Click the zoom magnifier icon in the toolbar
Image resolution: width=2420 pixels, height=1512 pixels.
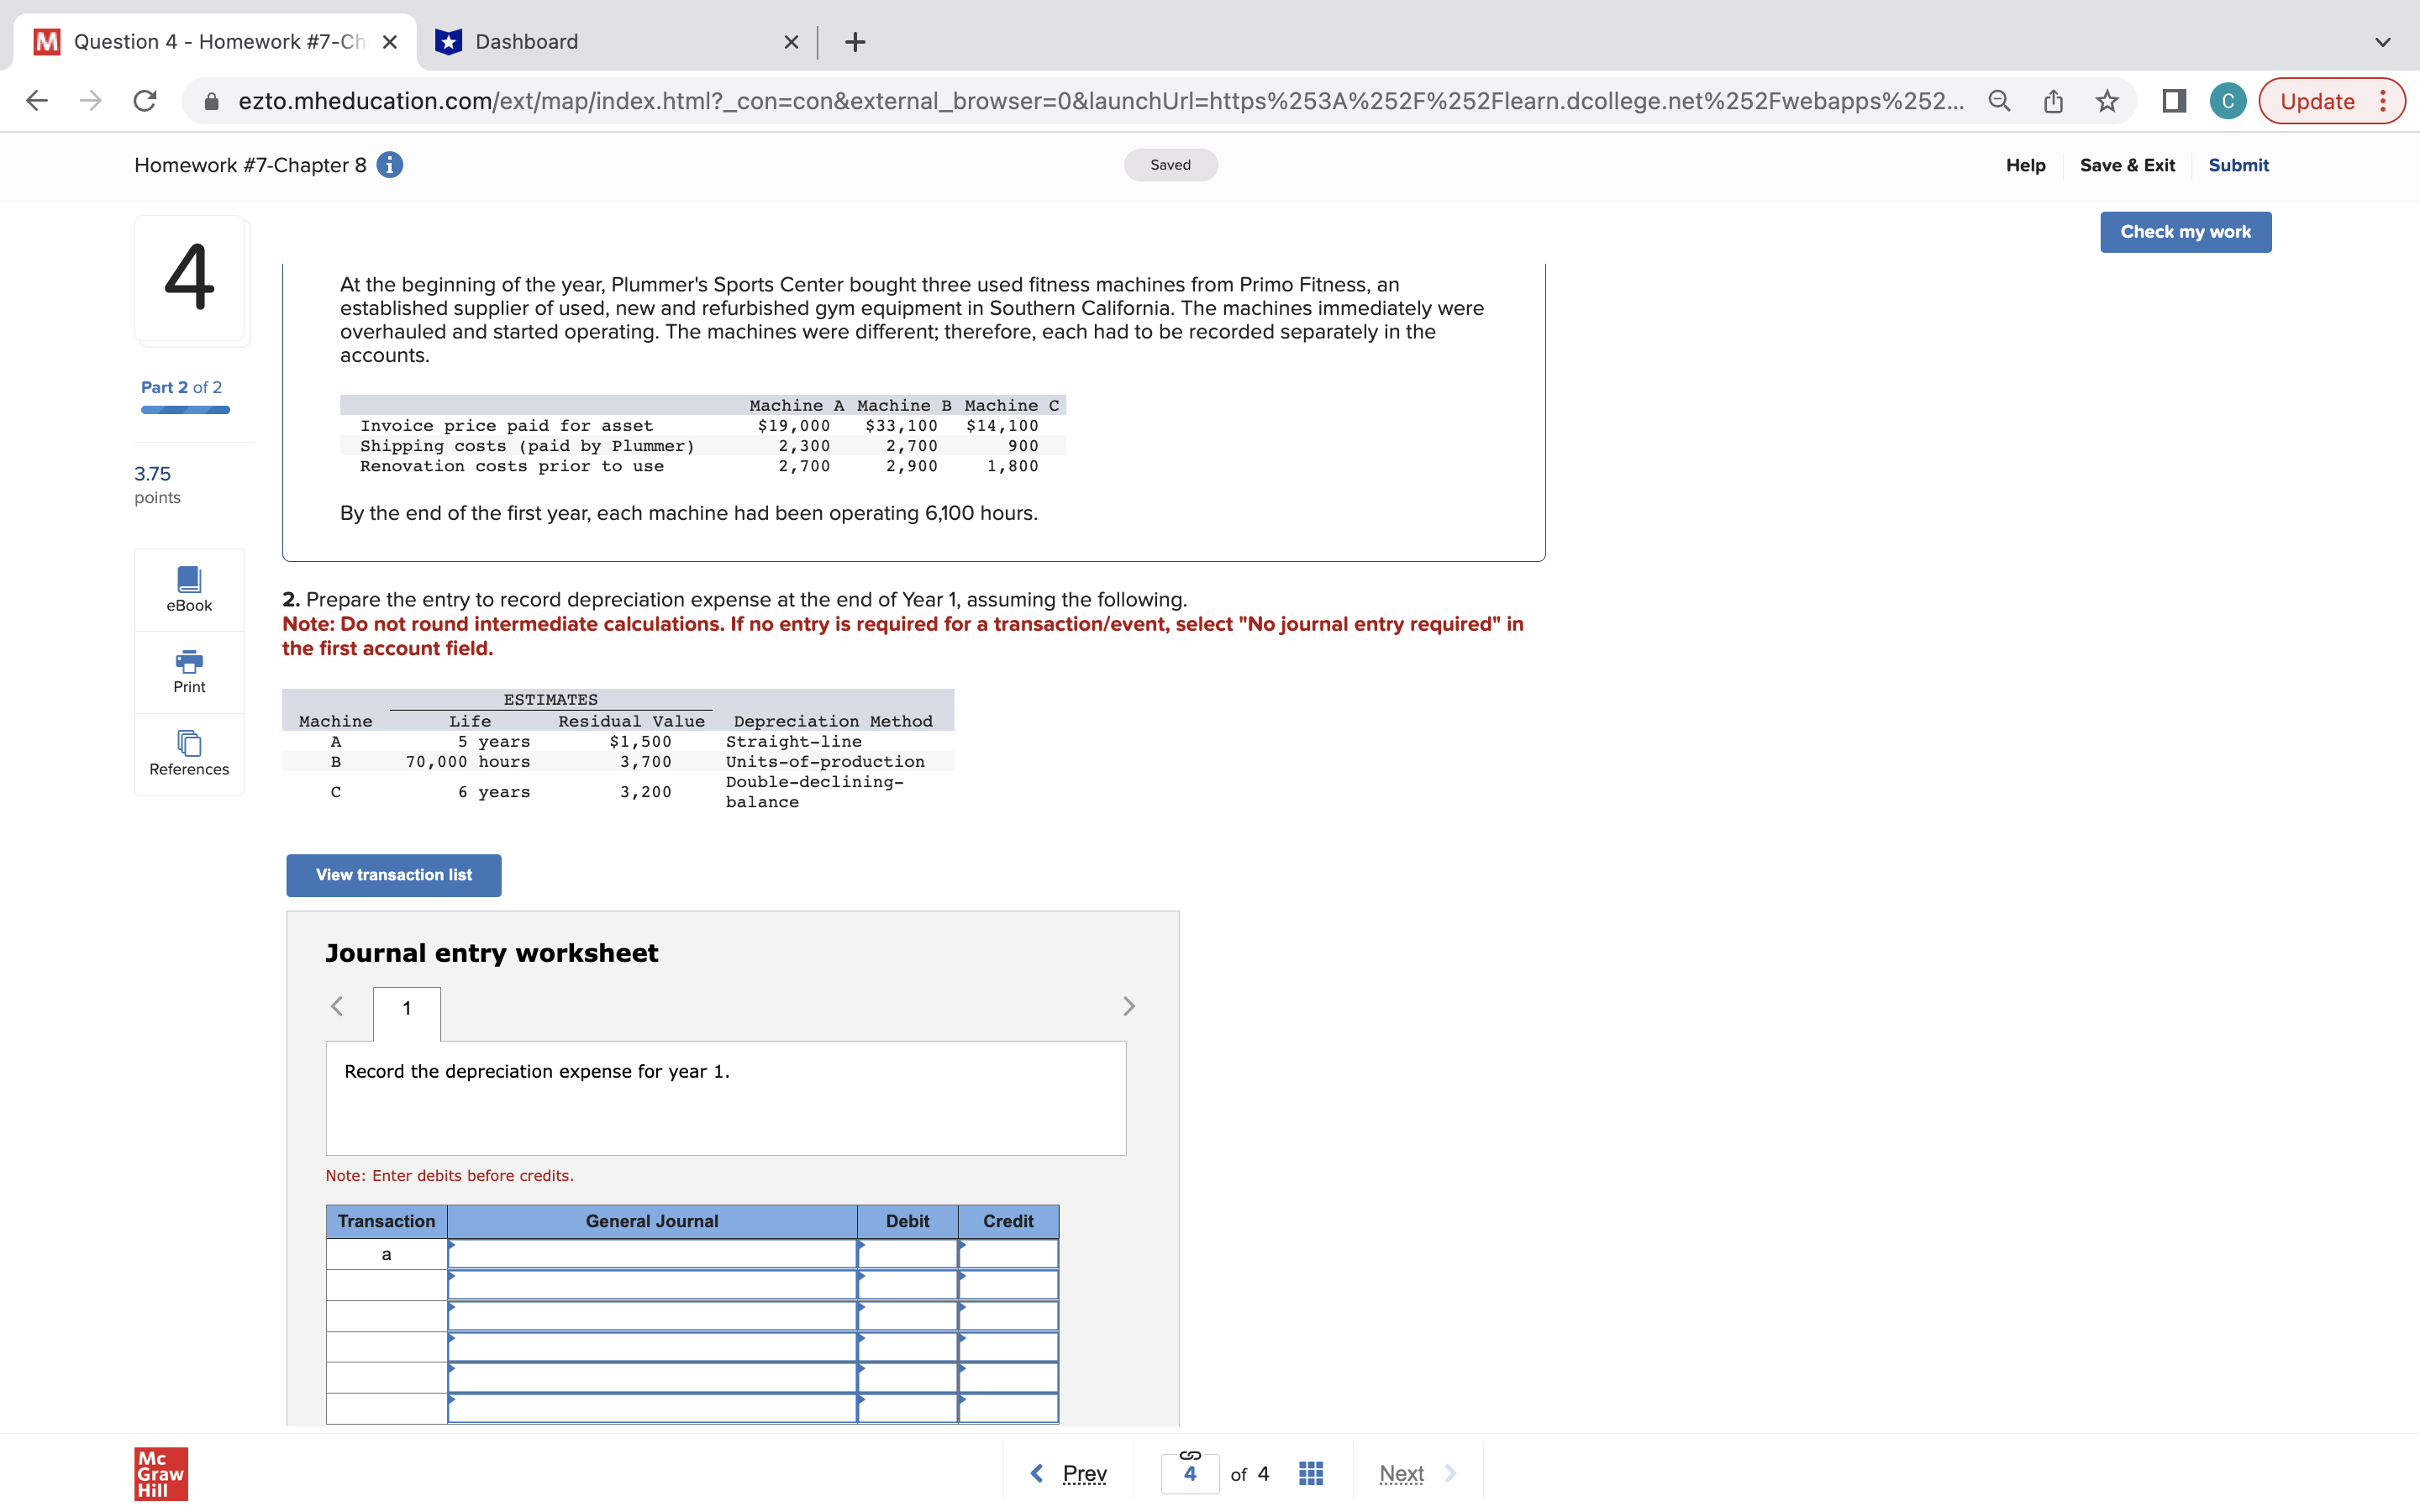tap(1997, 100)
